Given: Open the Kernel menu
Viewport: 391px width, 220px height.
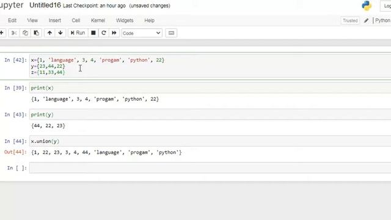Looking at the screenshot, I should 98,20.
